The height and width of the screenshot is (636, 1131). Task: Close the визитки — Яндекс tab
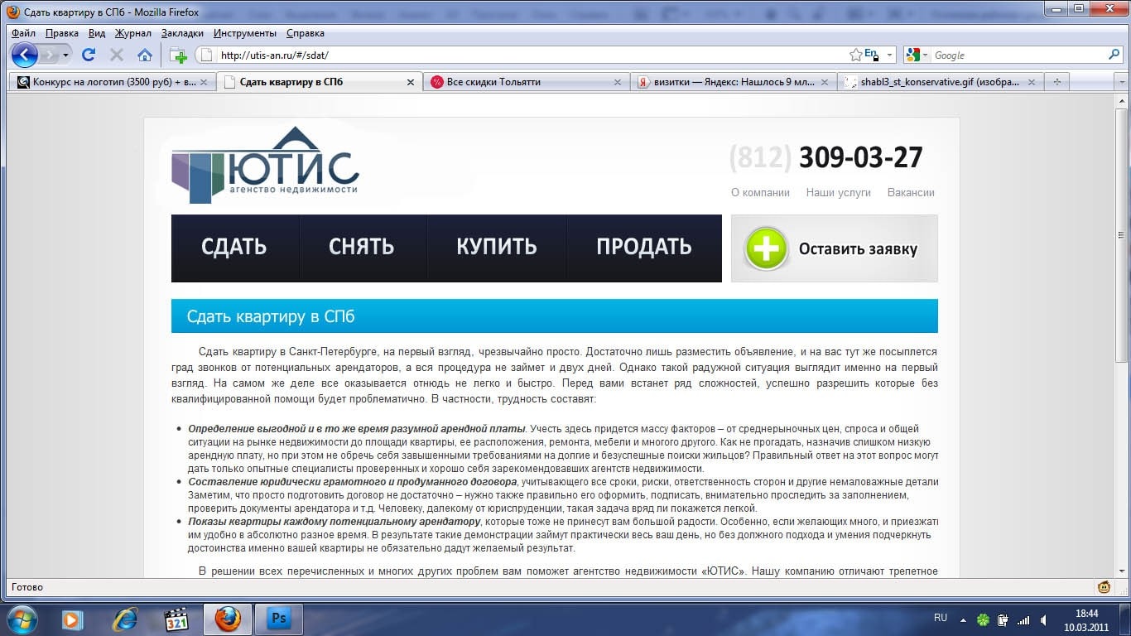coord(824,82)
